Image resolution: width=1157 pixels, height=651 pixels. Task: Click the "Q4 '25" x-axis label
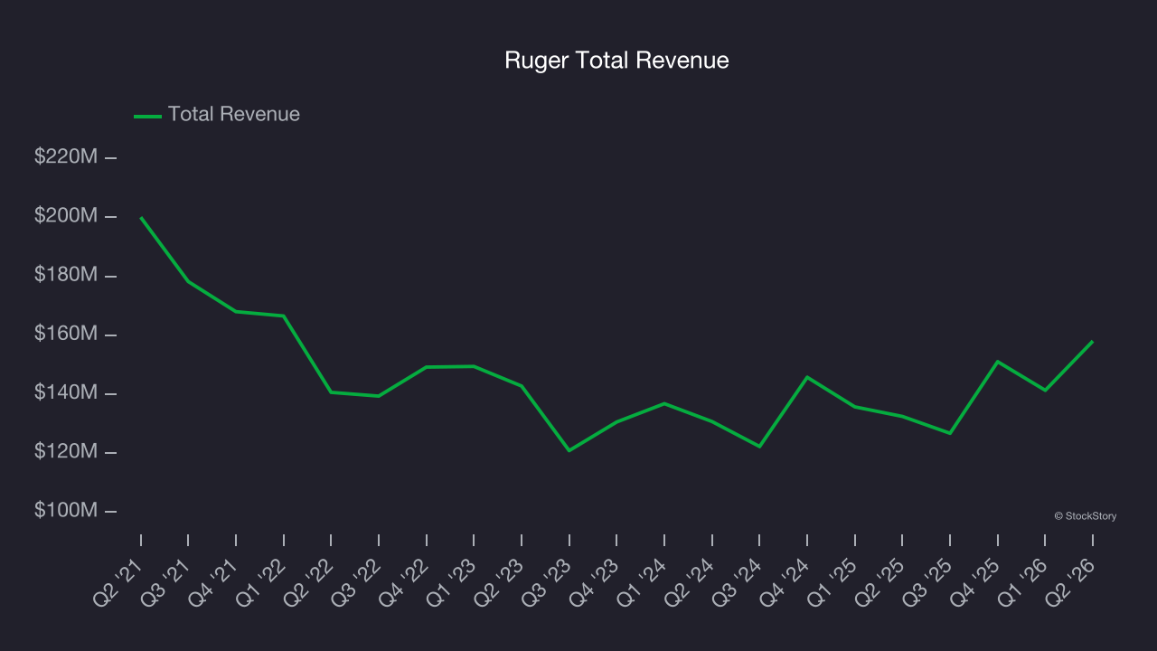click(977, 580)
